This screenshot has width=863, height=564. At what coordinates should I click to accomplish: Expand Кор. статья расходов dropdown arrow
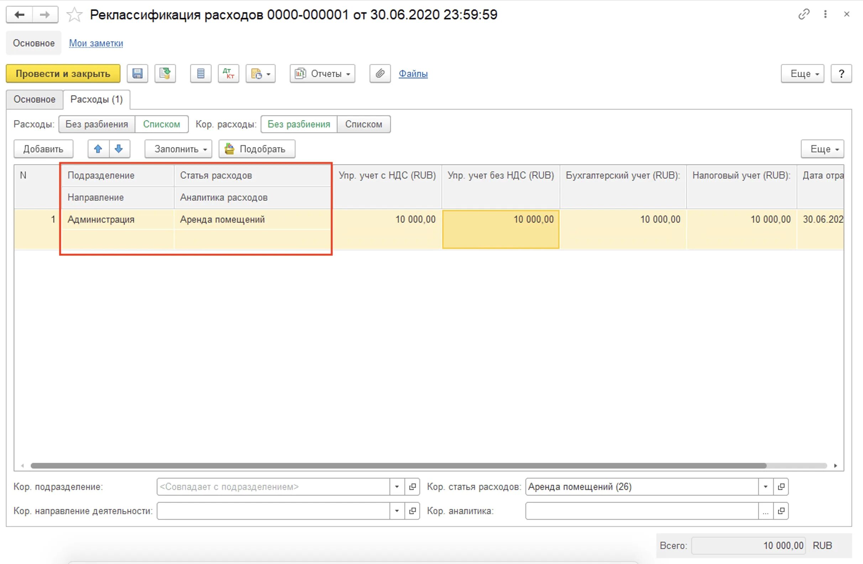[765, 487]
